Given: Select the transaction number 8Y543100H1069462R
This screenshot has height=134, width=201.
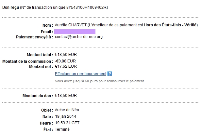Looking at the screenshot, I should point(87,7).
